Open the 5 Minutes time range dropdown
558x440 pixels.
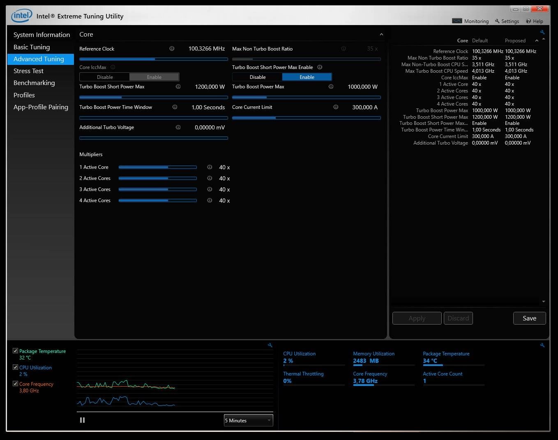point(248,420)
